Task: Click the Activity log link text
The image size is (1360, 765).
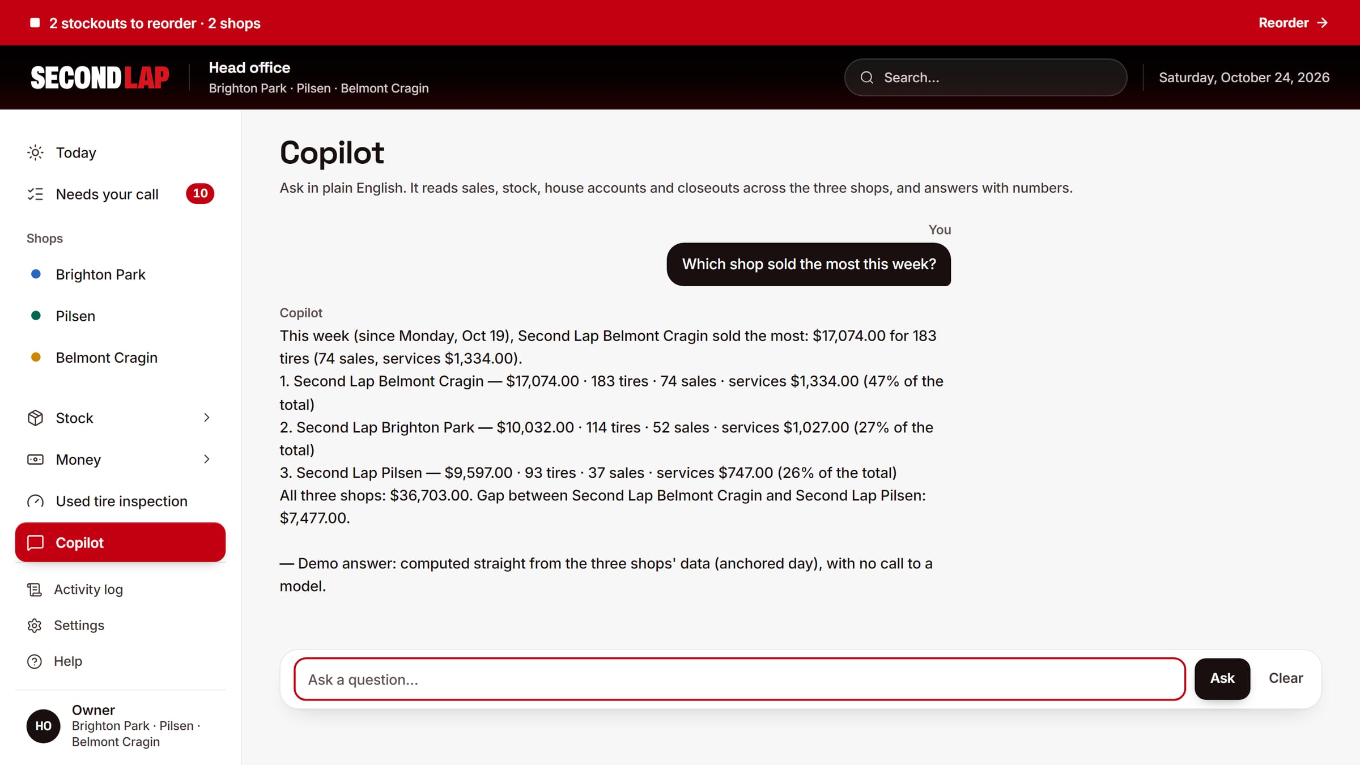Action: click(88, 590)
